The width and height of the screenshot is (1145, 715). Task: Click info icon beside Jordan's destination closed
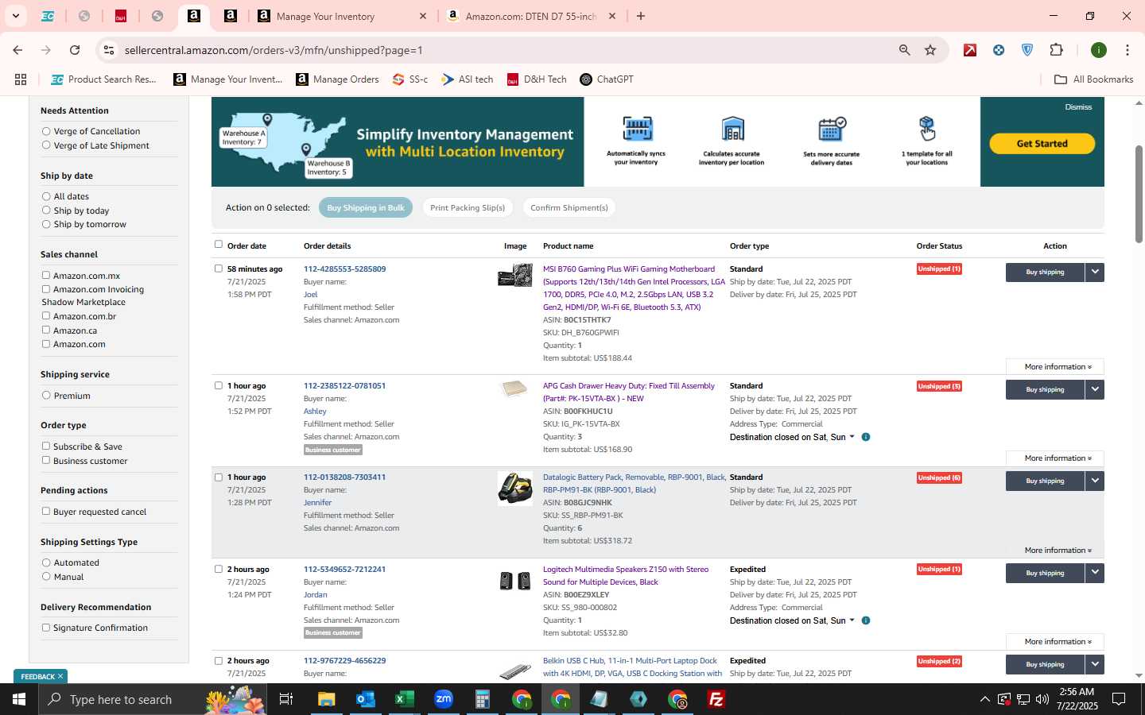click(866, 620)
